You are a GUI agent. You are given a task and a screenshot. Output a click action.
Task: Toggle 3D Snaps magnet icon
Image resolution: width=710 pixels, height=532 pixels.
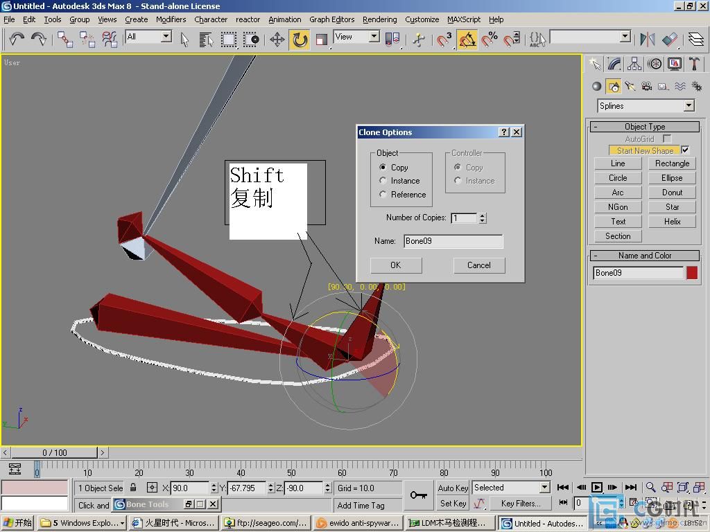(x=444, y=39)
